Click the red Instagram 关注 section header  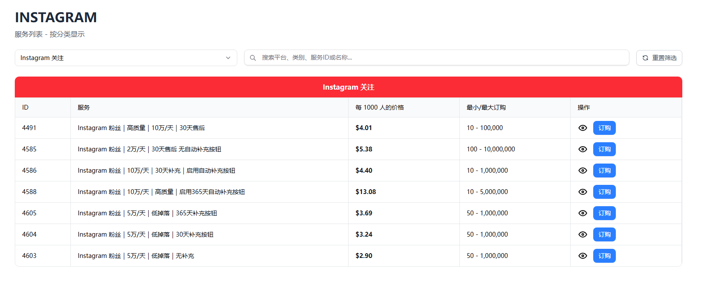tap(349, 87)
